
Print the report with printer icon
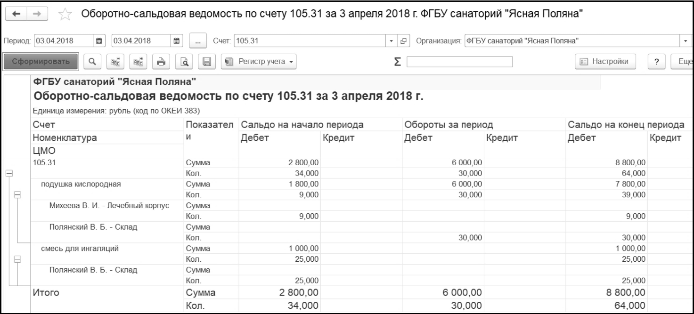click(161, 62)
